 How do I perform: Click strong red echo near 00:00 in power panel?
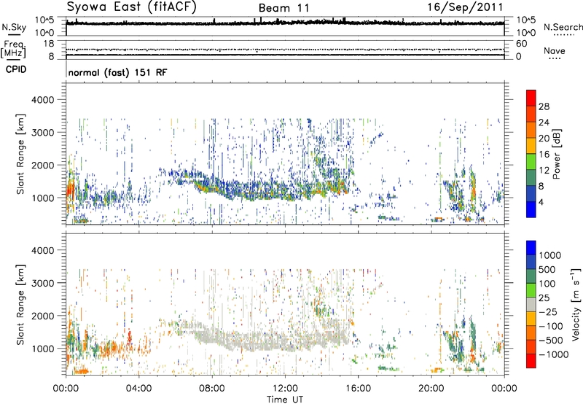69,190
